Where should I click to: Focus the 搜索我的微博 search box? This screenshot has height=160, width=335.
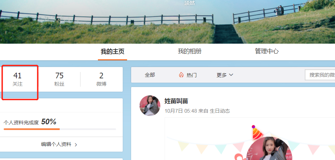(x=320, y=75)
